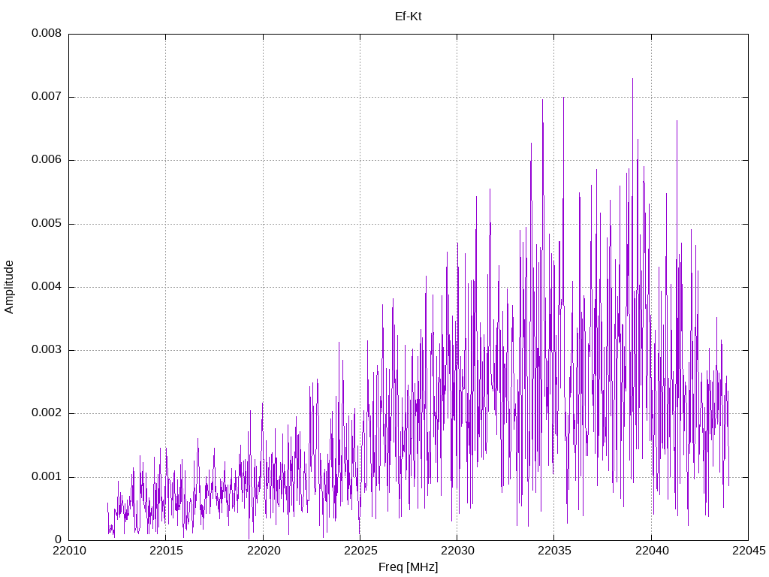Click the x-axis tick label '22025'
This screenshot has height=577, width=769.
(360, 551)
